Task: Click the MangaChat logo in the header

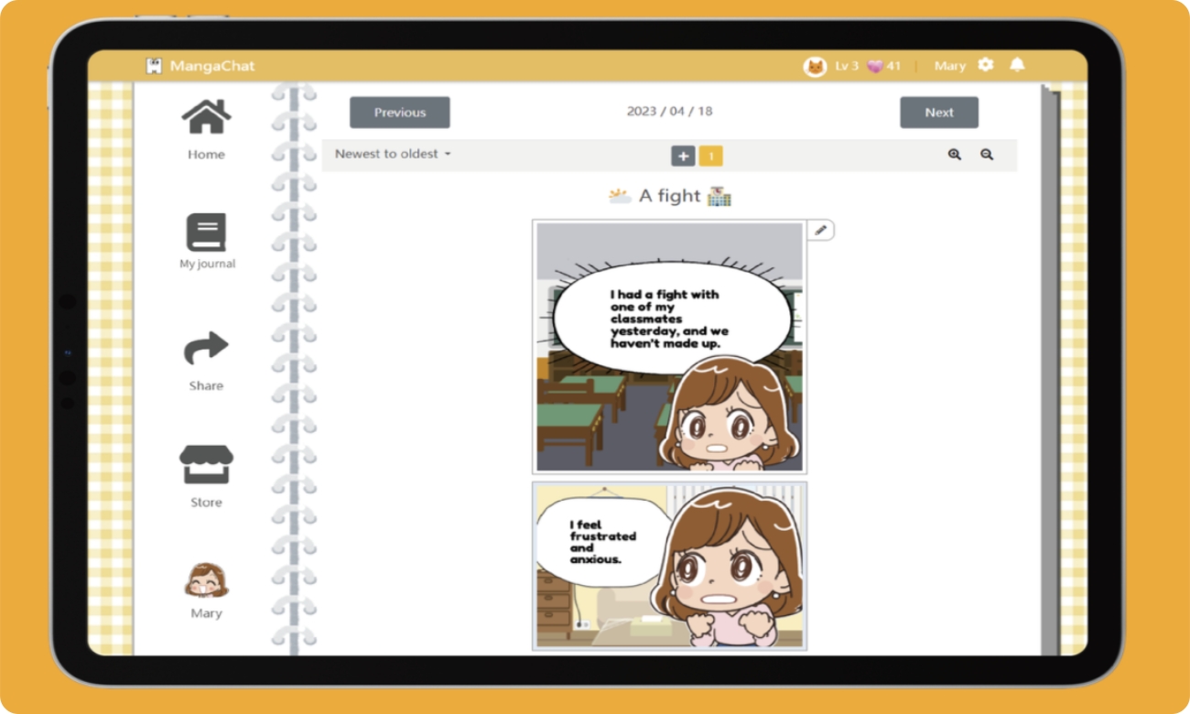Action: 201,65
